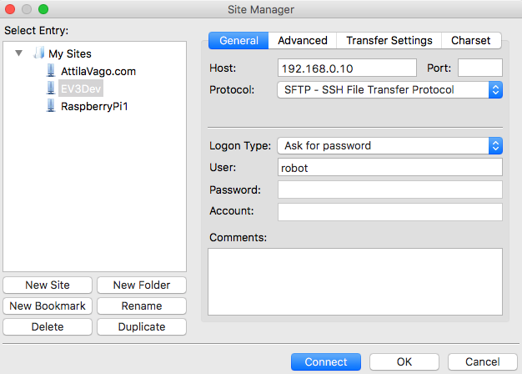Open the Transfer Settings tab

click(x=389, y=40)
